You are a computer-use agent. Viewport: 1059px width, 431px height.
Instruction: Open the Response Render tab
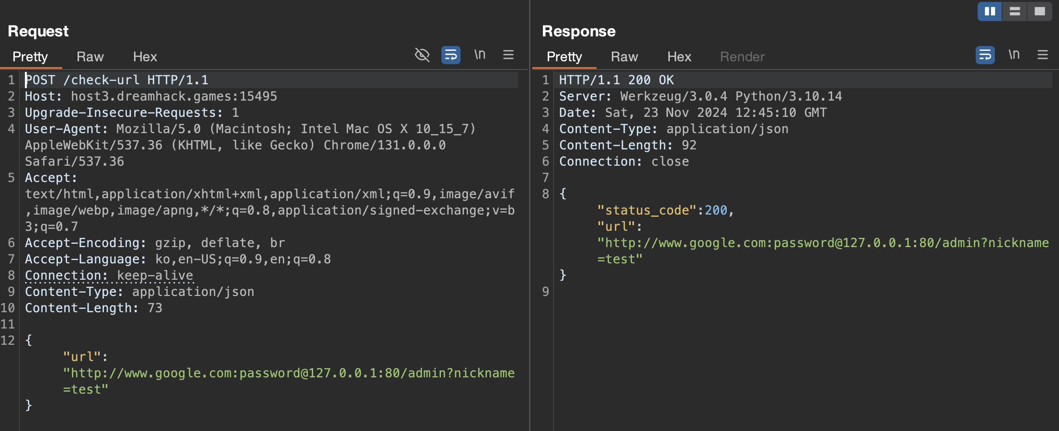pyautogui.click(x=742, y=57)
